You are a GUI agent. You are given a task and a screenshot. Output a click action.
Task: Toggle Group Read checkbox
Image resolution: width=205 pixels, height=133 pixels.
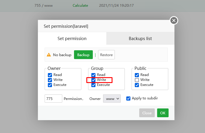click(x=93, y=75)
